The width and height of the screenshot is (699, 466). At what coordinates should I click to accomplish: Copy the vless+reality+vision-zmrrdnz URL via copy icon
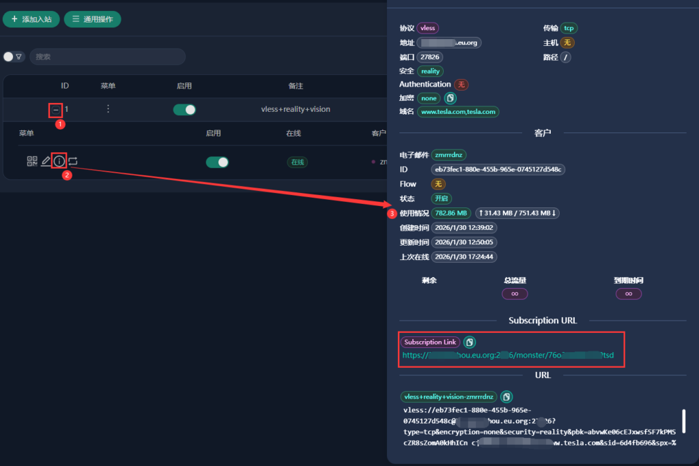(507, 396)
